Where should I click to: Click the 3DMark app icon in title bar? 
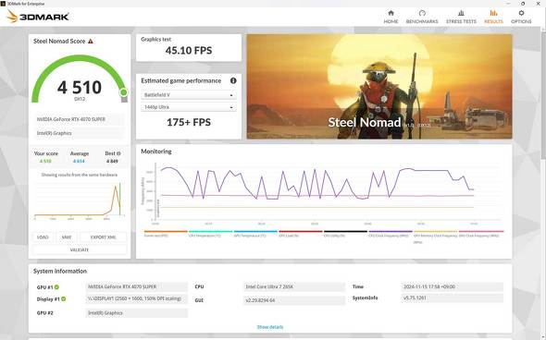(3, 4)
